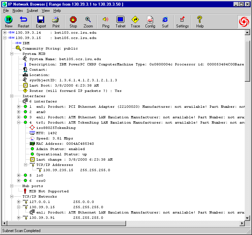The image size is (252, 235).
Task: Click the key icon beside Community String
Action: 18,48
